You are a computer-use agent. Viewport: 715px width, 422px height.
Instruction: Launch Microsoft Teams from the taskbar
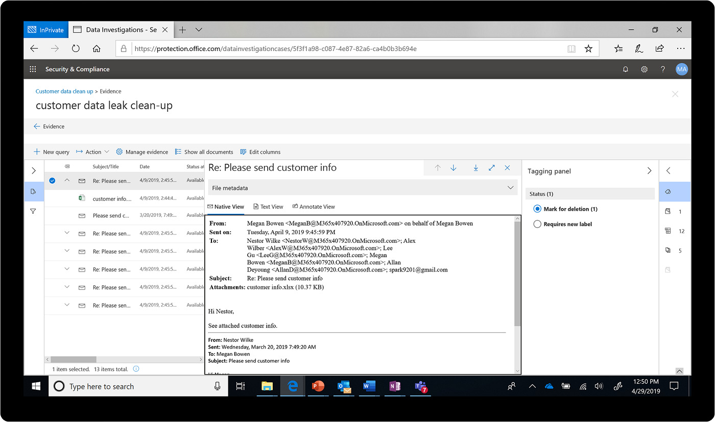tap(420, 386)
